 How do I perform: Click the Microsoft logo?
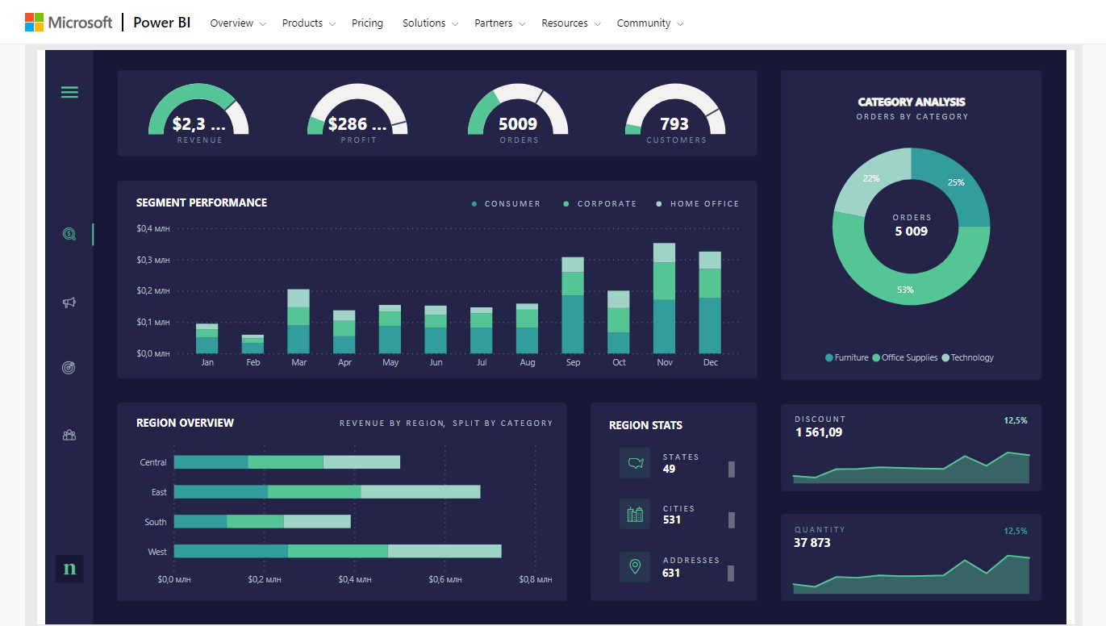click(69, 23)
